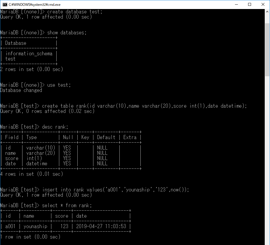The width and height of the screenshot is (270, 245).
Task: Click the 'insert into rank values' command
Action: coord(116,190)
